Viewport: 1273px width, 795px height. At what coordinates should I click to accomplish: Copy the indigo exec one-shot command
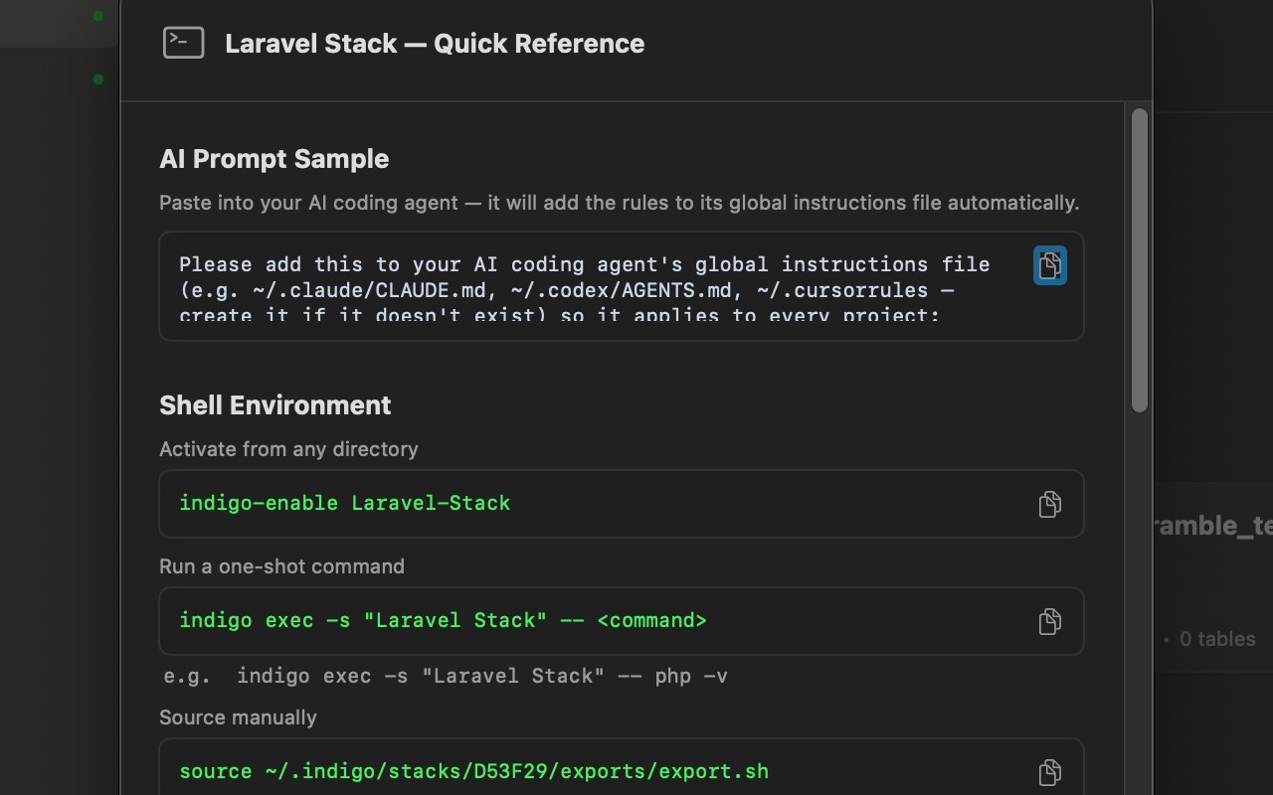[x=1050, y=621]
